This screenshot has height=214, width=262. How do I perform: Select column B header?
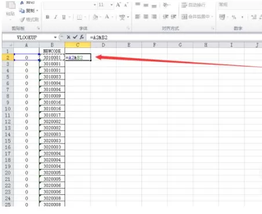point(52,45)
